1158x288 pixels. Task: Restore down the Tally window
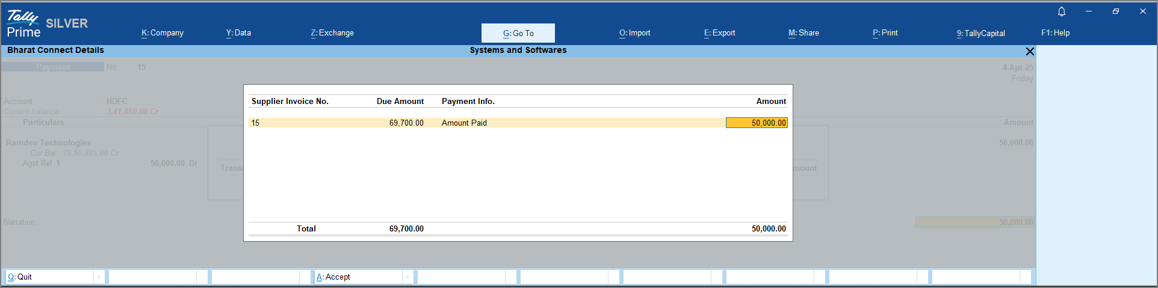pyautogui.click(x=1116, y=11)
